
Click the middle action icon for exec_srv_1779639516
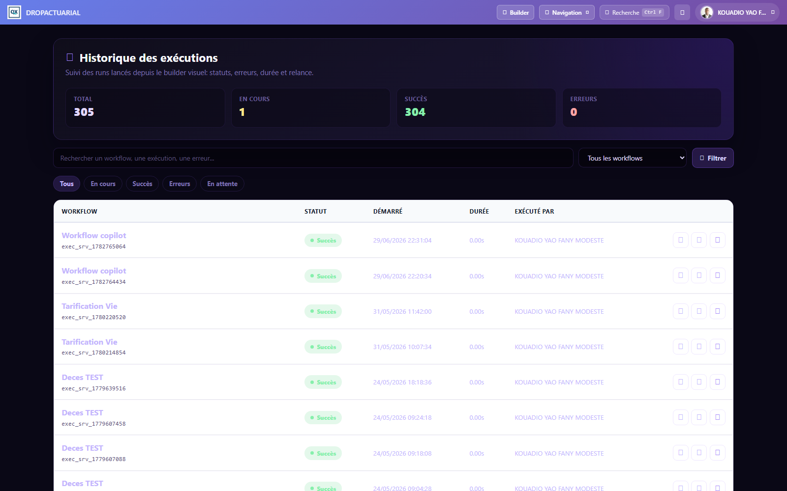[699, 382]
